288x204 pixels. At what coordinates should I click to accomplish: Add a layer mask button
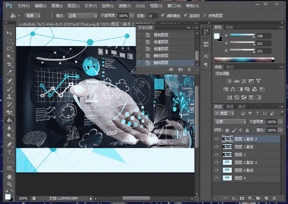242,198
